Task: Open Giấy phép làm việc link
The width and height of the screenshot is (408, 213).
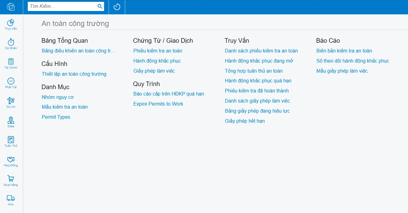Action: [154, 71]
